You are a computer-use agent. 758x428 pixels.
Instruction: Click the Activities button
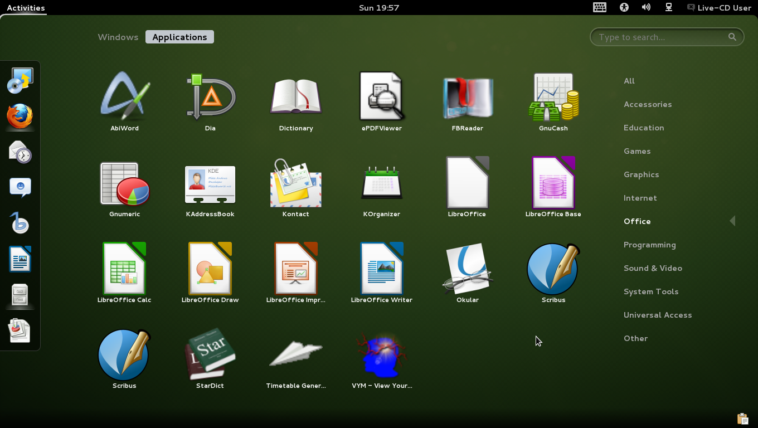pyautogui.click(x=26, y=8)
